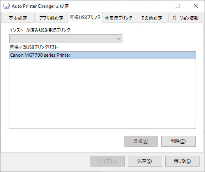The height and width of the screenshot is (172, 205).
Task: Show the バージョン情報 tab
Action: 185,18
